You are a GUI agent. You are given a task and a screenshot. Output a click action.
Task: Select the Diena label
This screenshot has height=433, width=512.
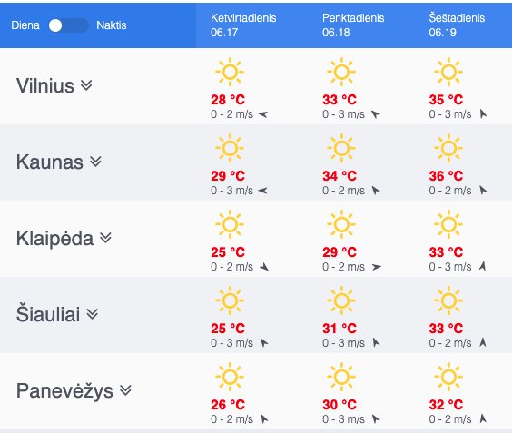25,25
